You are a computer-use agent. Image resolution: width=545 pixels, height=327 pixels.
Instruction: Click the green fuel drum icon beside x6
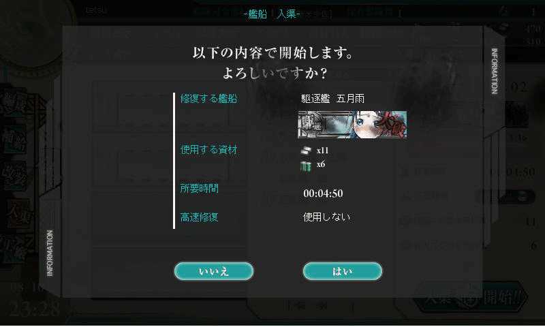[x=305, y=166]
